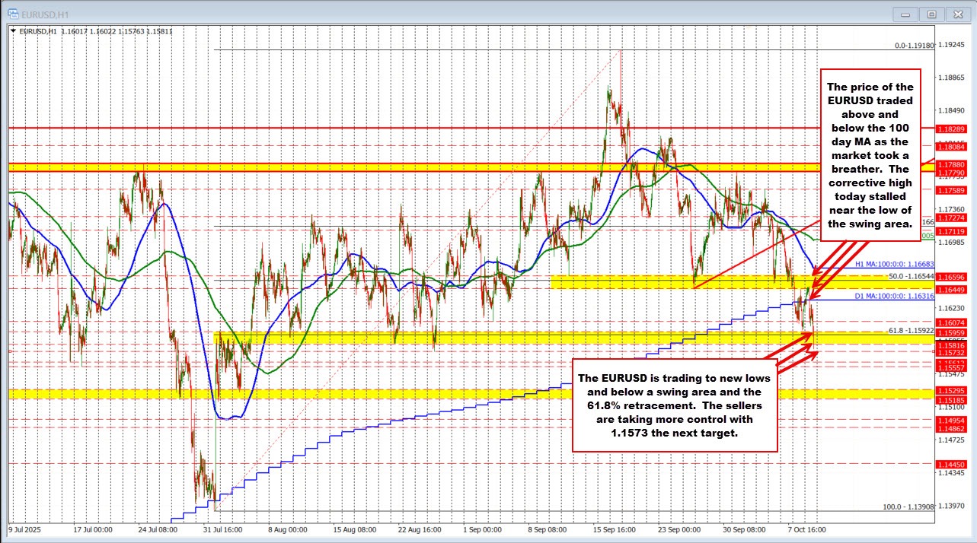977x543 pixels.
Task: Click the red 1.16074 price level label
Action: 951,322
